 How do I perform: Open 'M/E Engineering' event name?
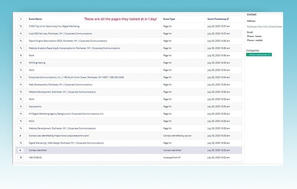tap(37, 63)
